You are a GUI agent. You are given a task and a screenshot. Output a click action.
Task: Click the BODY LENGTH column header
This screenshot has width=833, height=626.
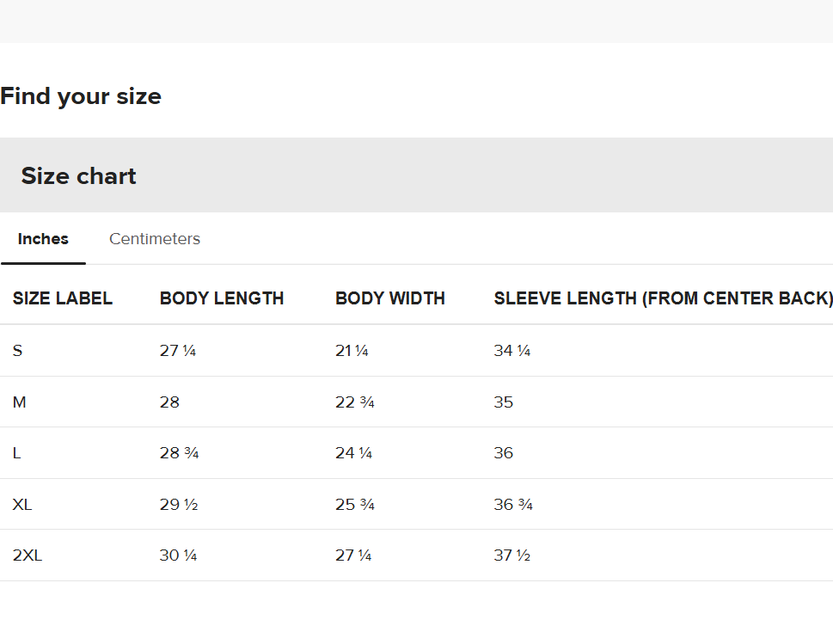pos(222,298)
